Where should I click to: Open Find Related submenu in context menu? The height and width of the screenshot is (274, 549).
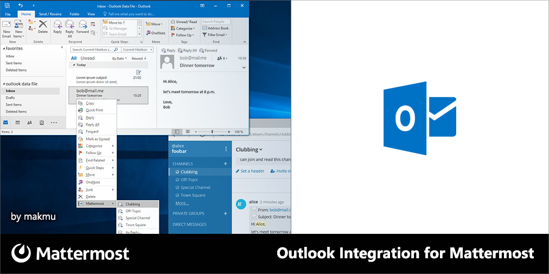(96, 160)
